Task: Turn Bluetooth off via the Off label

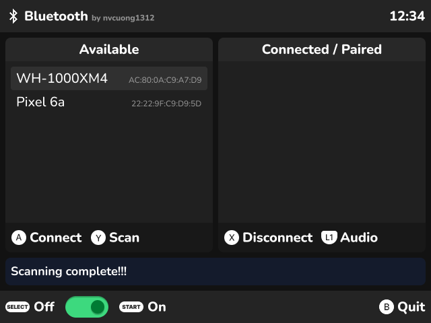Action: [x=44, y=307]
